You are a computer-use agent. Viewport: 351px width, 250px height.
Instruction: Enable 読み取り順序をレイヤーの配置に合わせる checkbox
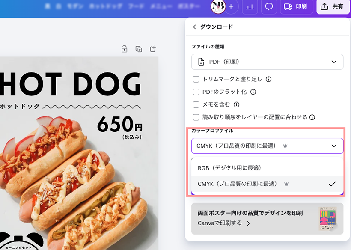click(x=196, y=117)
